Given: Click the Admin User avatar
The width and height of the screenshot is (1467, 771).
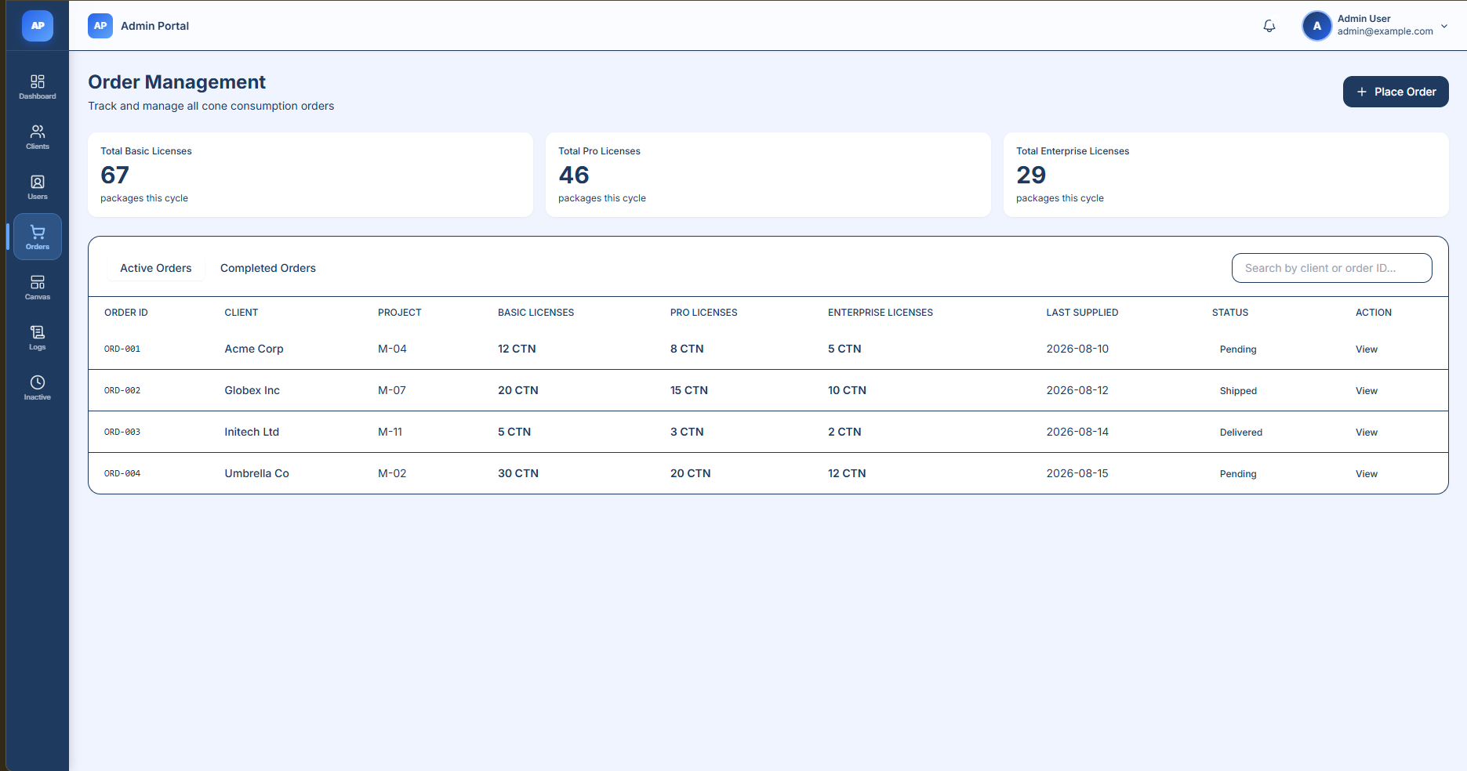Looking at the screenshot, I should pyautogui.click(x=1317, y=26).
